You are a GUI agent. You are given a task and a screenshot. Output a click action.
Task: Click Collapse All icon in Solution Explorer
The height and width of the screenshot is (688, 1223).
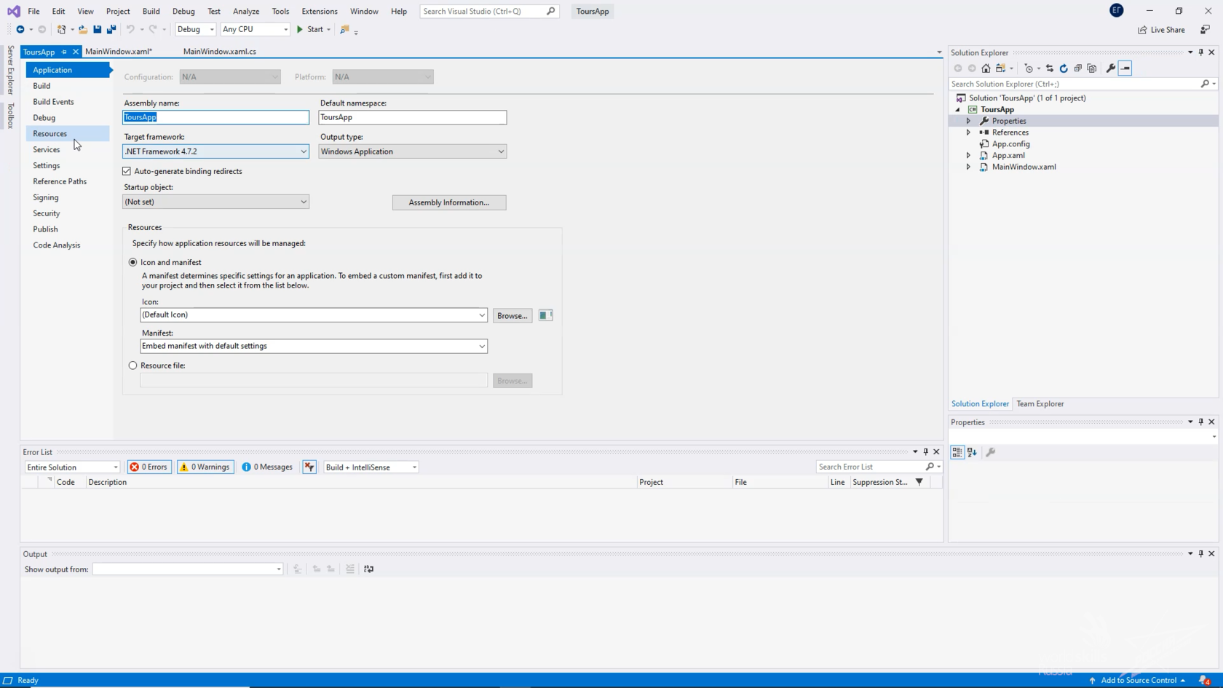(1078, 68)
